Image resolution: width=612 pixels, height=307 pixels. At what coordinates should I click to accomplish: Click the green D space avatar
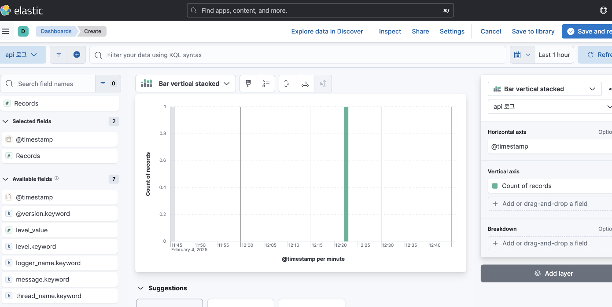point(23,31)
